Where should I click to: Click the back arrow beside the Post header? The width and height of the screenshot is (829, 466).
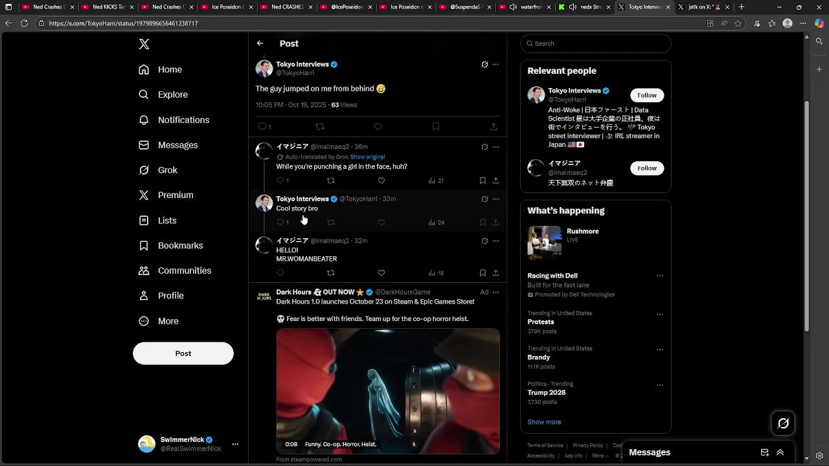click(260, 43)
